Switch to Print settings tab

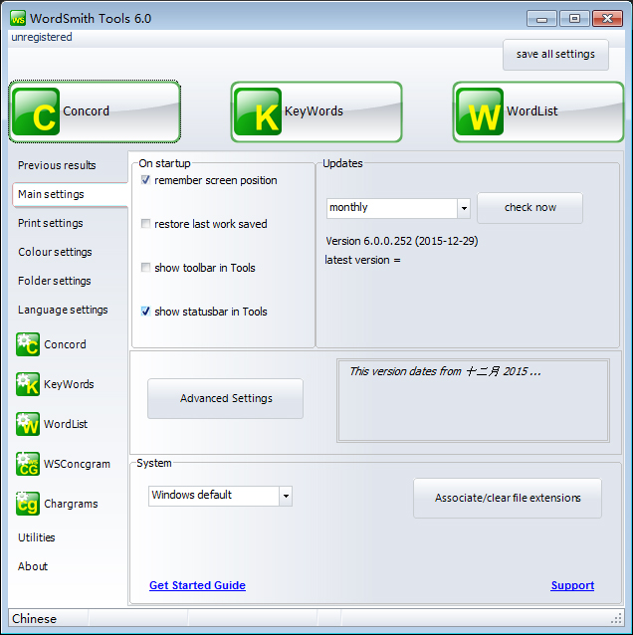50,223
